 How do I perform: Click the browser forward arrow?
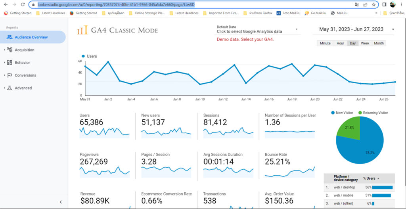tap(14, 4)
